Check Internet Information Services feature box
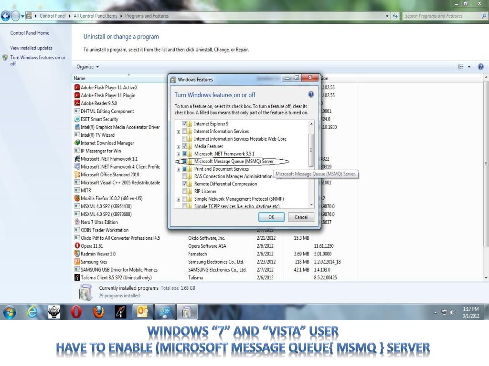489x366 pixels. 184,132
